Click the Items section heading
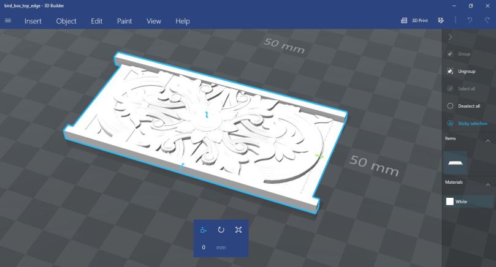 click(x=451, y=138)
